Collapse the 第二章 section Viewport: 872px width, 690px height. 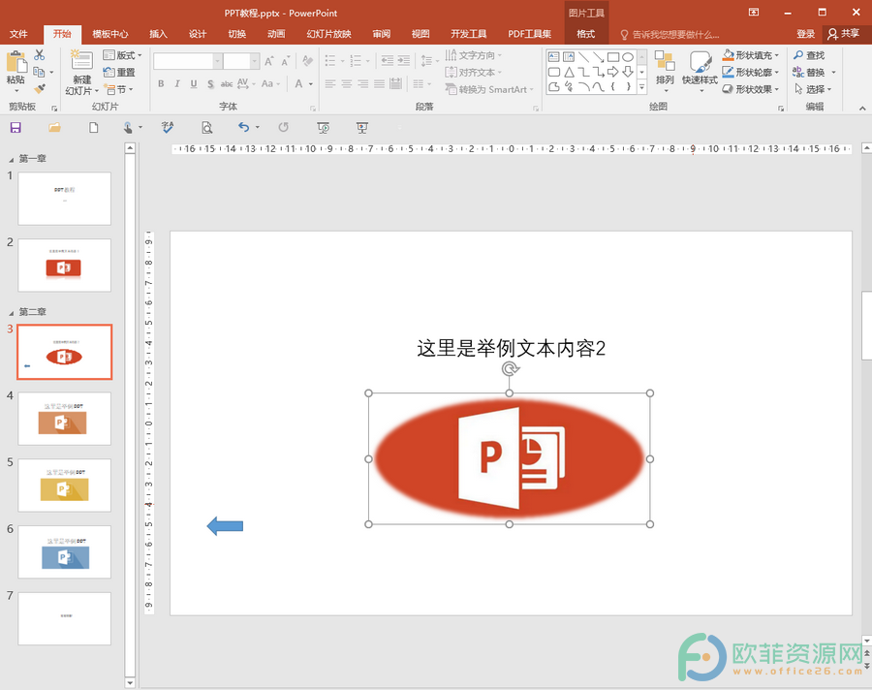[x=11, y=313]
